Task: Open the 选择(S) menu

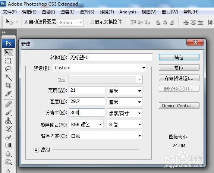Action: (87, 12)
